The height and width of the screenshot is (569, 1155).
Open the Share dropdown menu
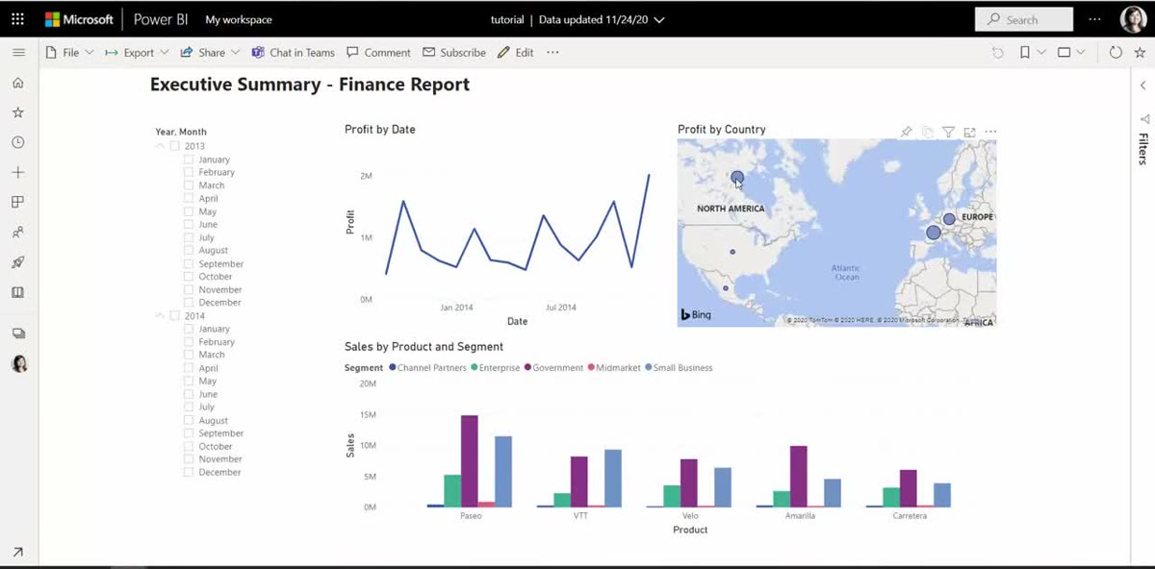coord(211,53)
